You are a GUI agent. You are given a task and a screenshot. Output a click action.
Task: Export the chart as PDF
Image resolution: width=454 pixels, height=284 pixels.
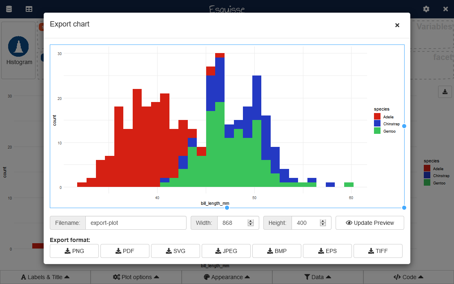(x=125, y=251)
